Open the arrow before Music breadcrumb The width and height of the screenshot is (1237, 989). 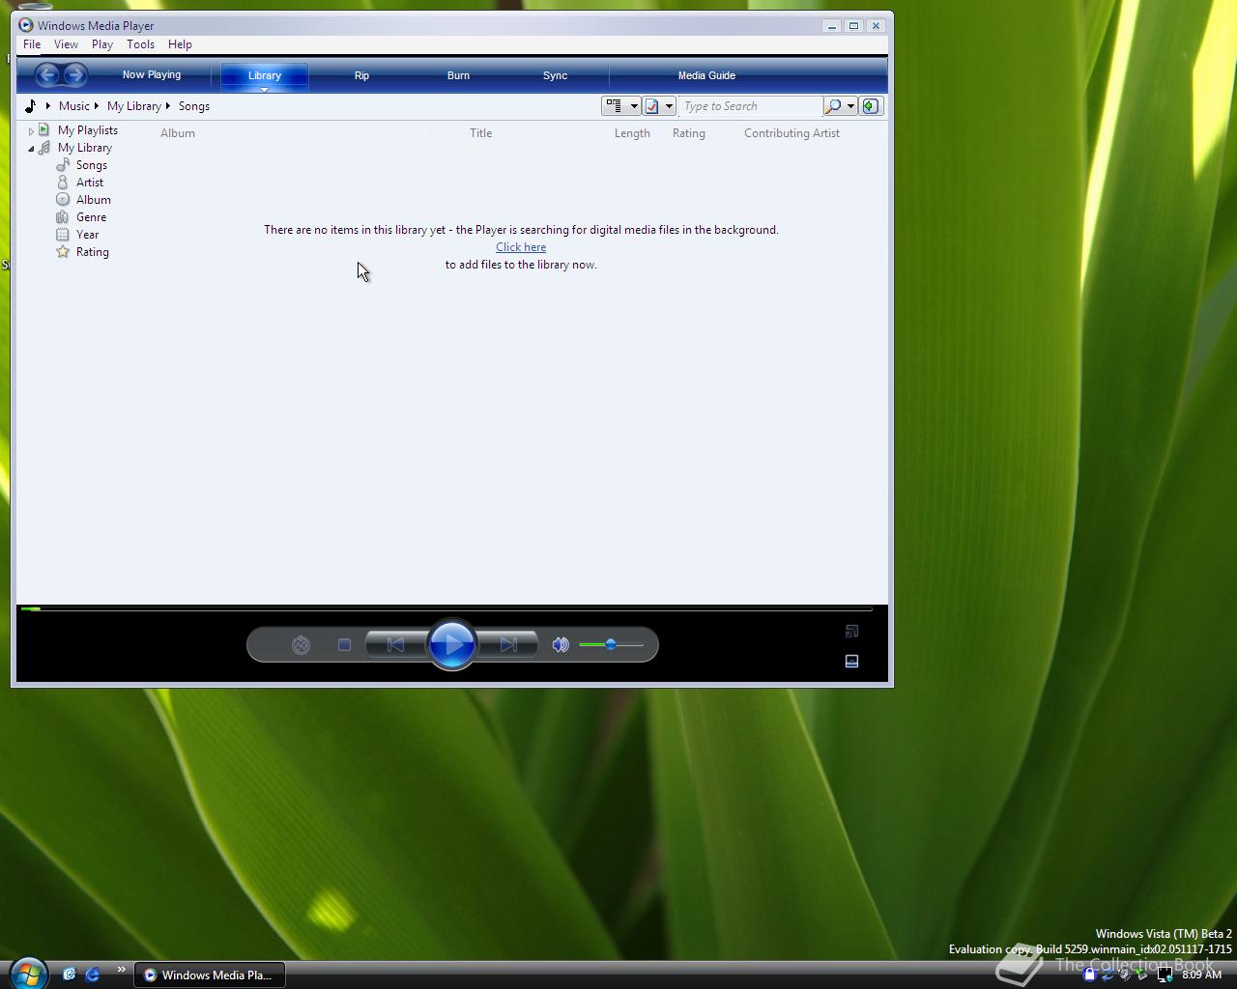tap(47, 106)
